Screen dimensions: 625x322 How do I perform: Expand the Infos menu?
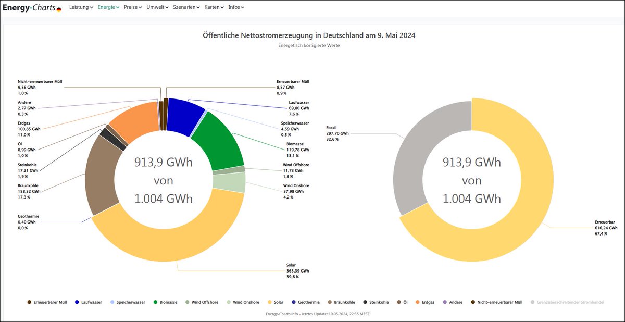point(236,7)
